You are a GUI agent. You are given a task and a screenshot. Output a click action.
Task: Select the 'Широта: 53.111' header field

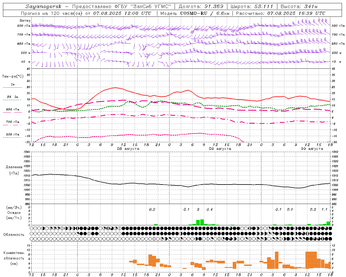pyautogui.click(x=252, y=6)
